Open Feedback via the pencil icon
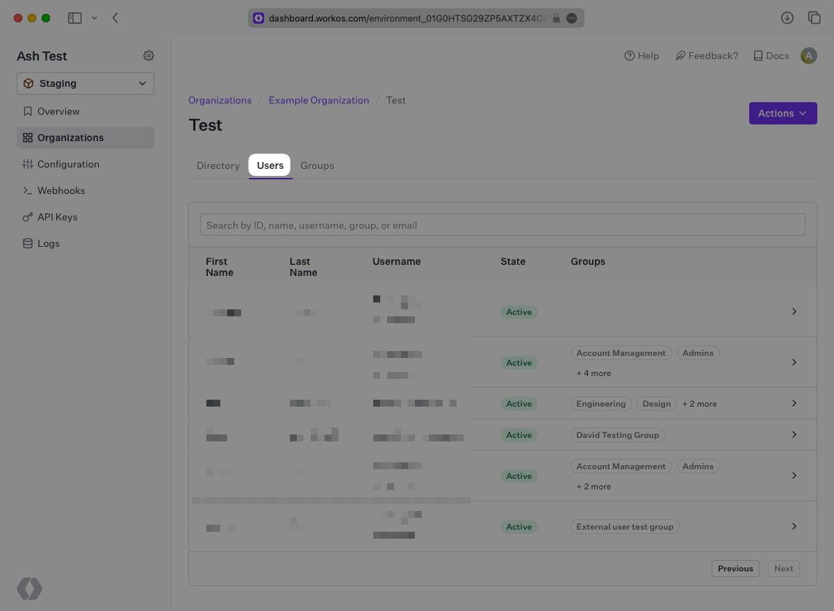The image size is (834, 611). click(680, 55)
